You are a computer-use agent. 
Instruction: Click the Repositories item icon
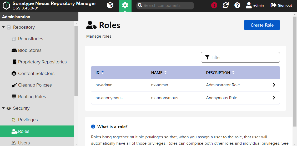(x=14, y=39)
